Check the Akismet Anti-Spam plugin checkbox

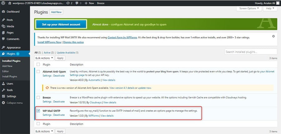pos(38,72)
